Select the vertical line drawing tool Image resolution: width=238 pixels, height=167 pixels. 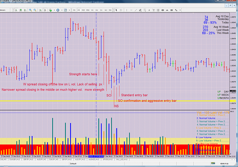click(126, 10)
